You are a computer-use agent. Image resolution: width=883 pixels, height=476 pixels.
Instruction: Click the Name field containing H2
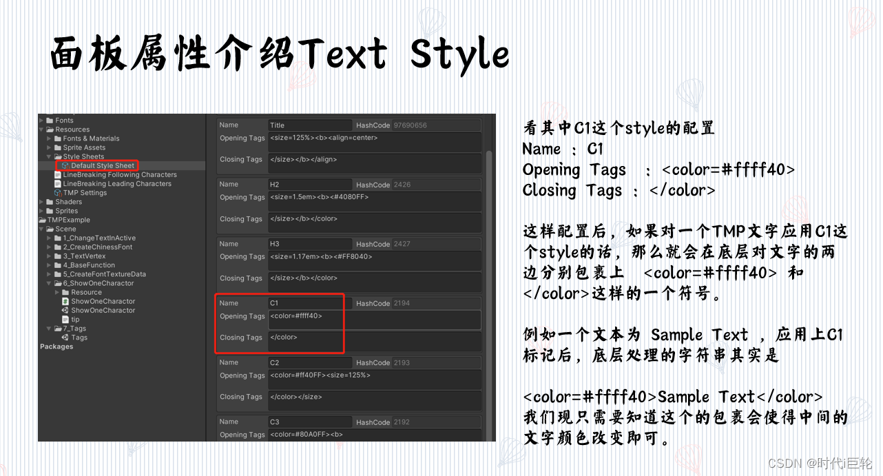click(310, 185)
